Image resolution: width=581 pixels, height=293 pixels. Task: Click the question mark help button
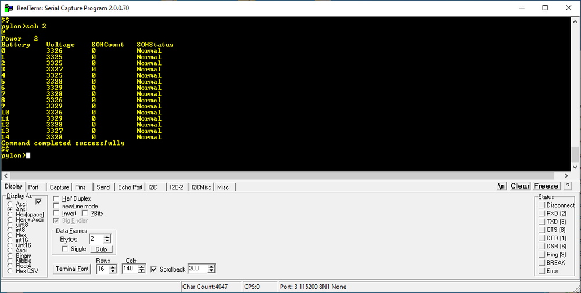[x=568, y=186]
